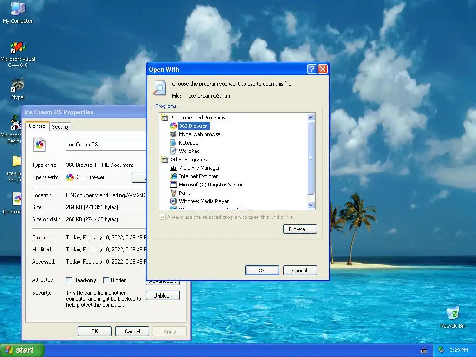This screenshot has width=476, height=357.
Task: Click '264 KB (271,351 bytes)' size value
Action: [92, 207]
